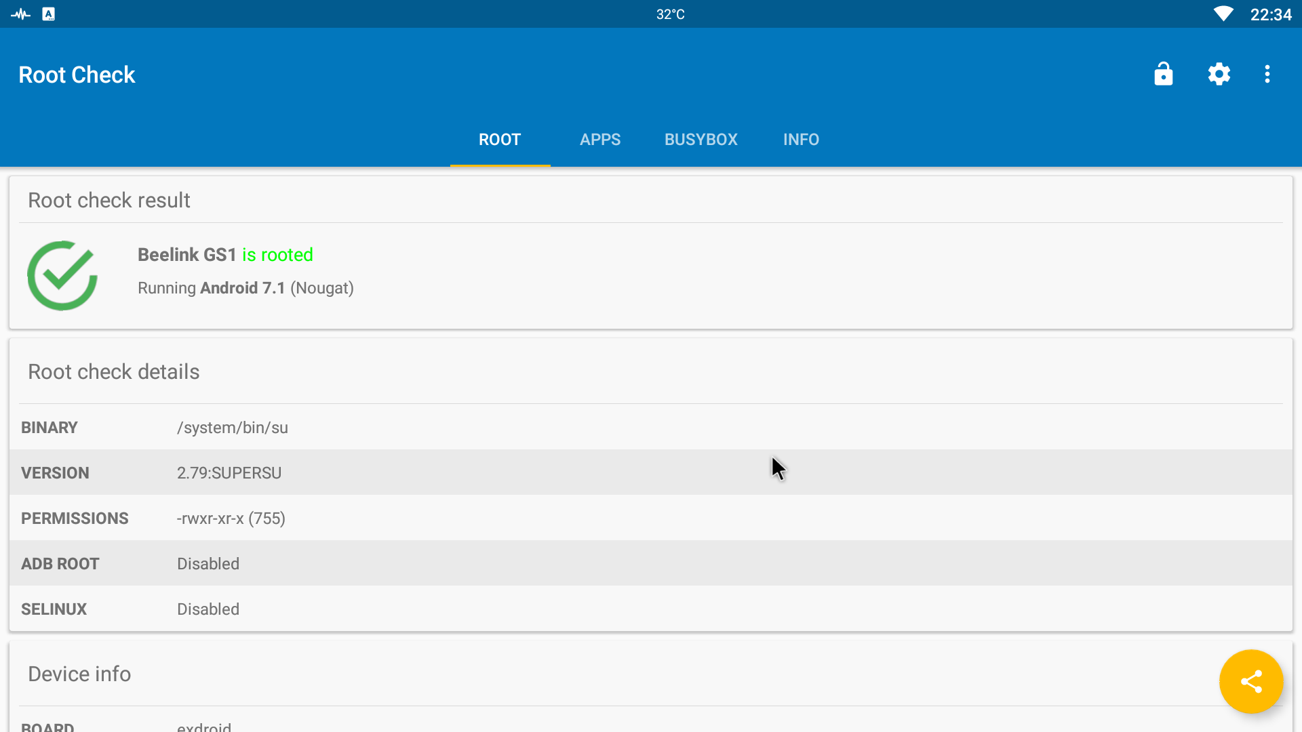Tap the VERSION label
This screenshot has width=1302, height=732.
click(x=55, y=473)
